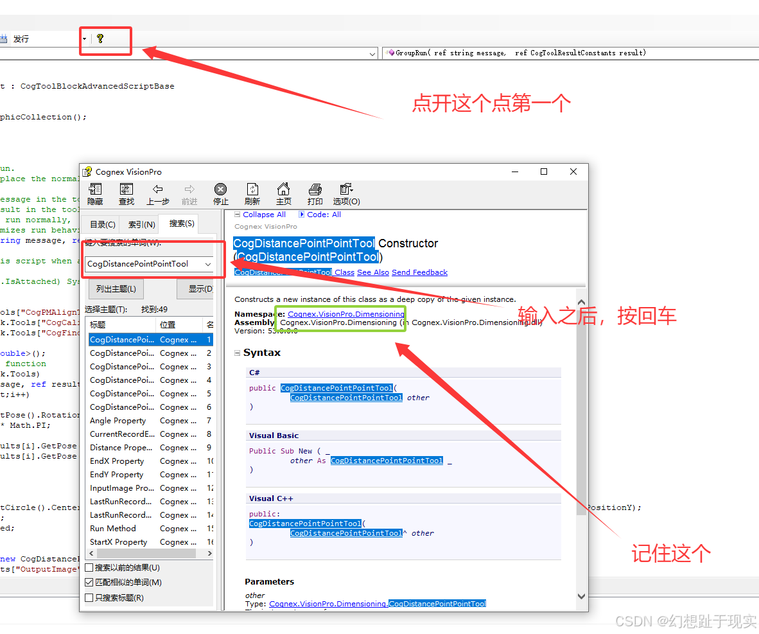Maximize the Cognex VisionPro help window
Image resolution: width=759 pixels, height=634 pixels.
[x=544, y=172]
